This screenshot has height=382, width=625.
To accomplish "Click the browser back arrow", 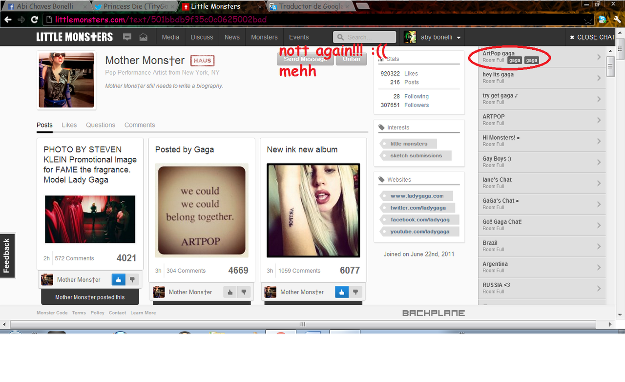I will click(x=8, y=20).
